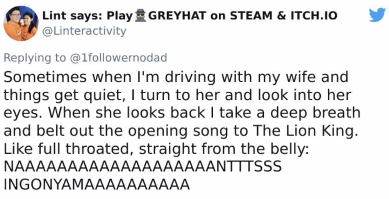Visit the @1followernodad mention link
Image resolution: width=389 pixels, height=199 pixels.
point(118,58)
